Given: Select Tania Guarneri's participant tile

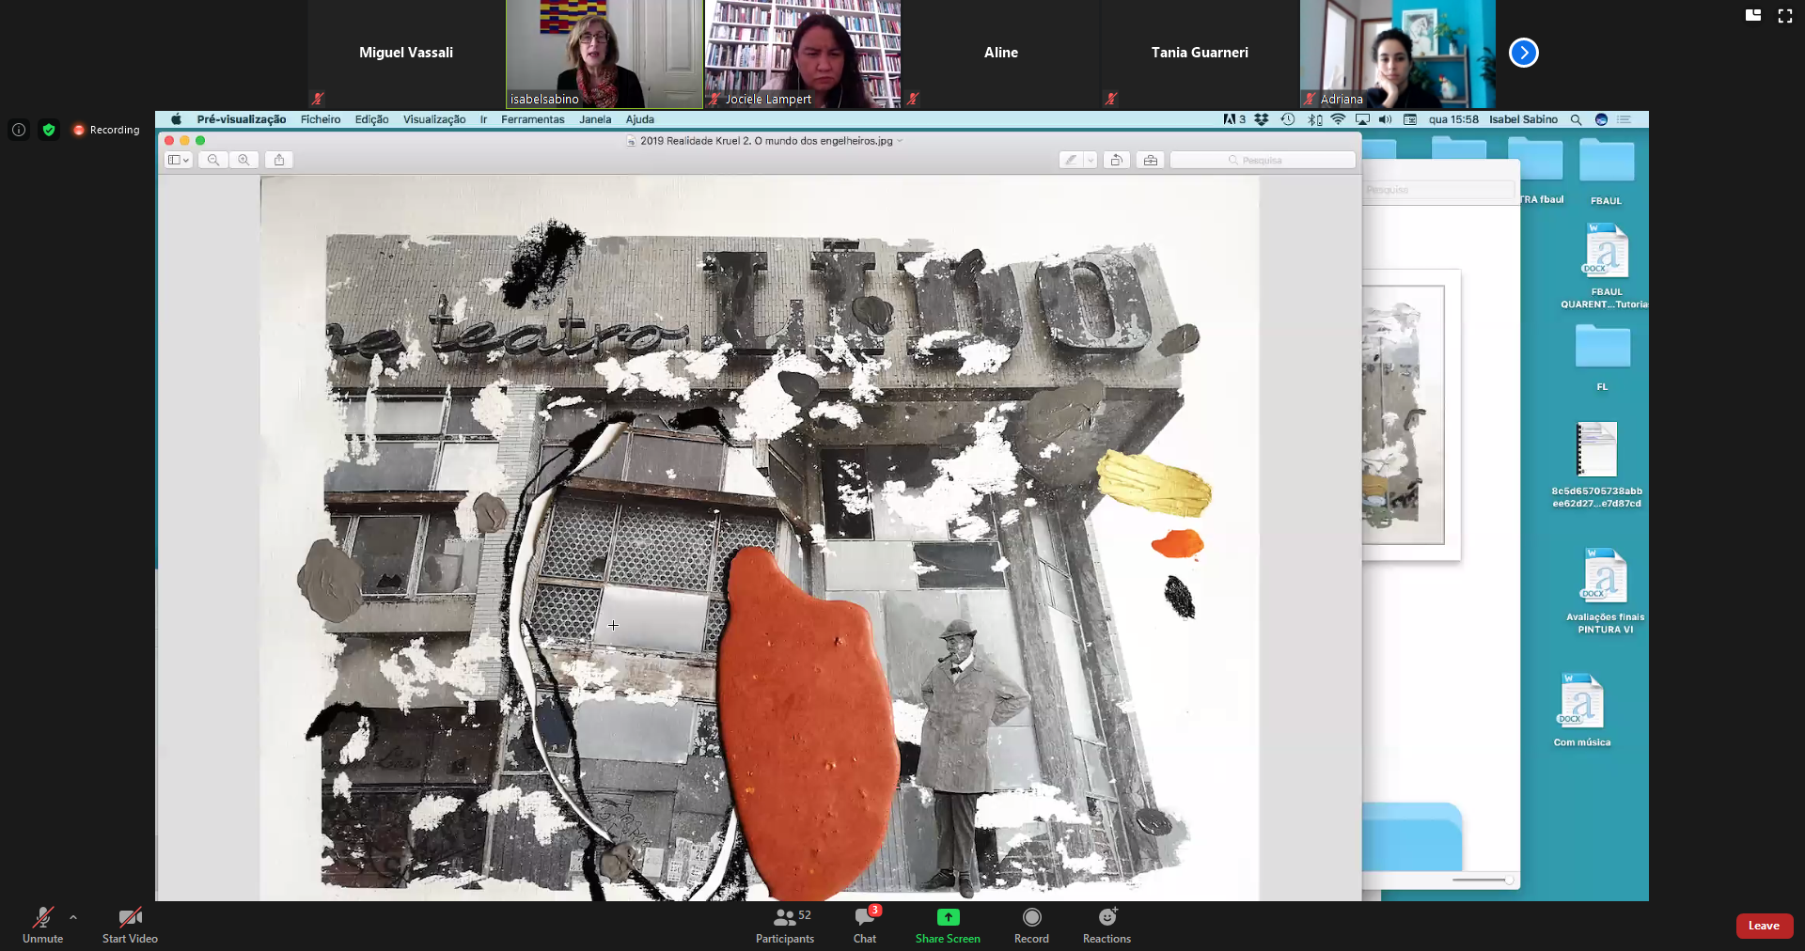Looking at the screenshot, I should (1200, 54).
